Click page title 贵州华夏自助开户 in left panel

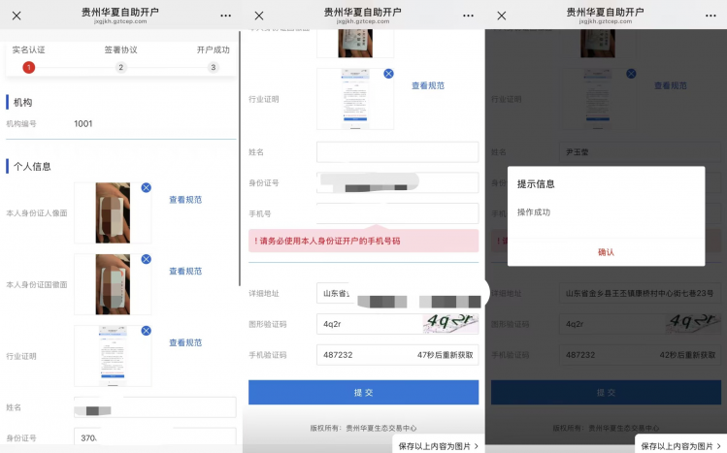pos(120,12)
